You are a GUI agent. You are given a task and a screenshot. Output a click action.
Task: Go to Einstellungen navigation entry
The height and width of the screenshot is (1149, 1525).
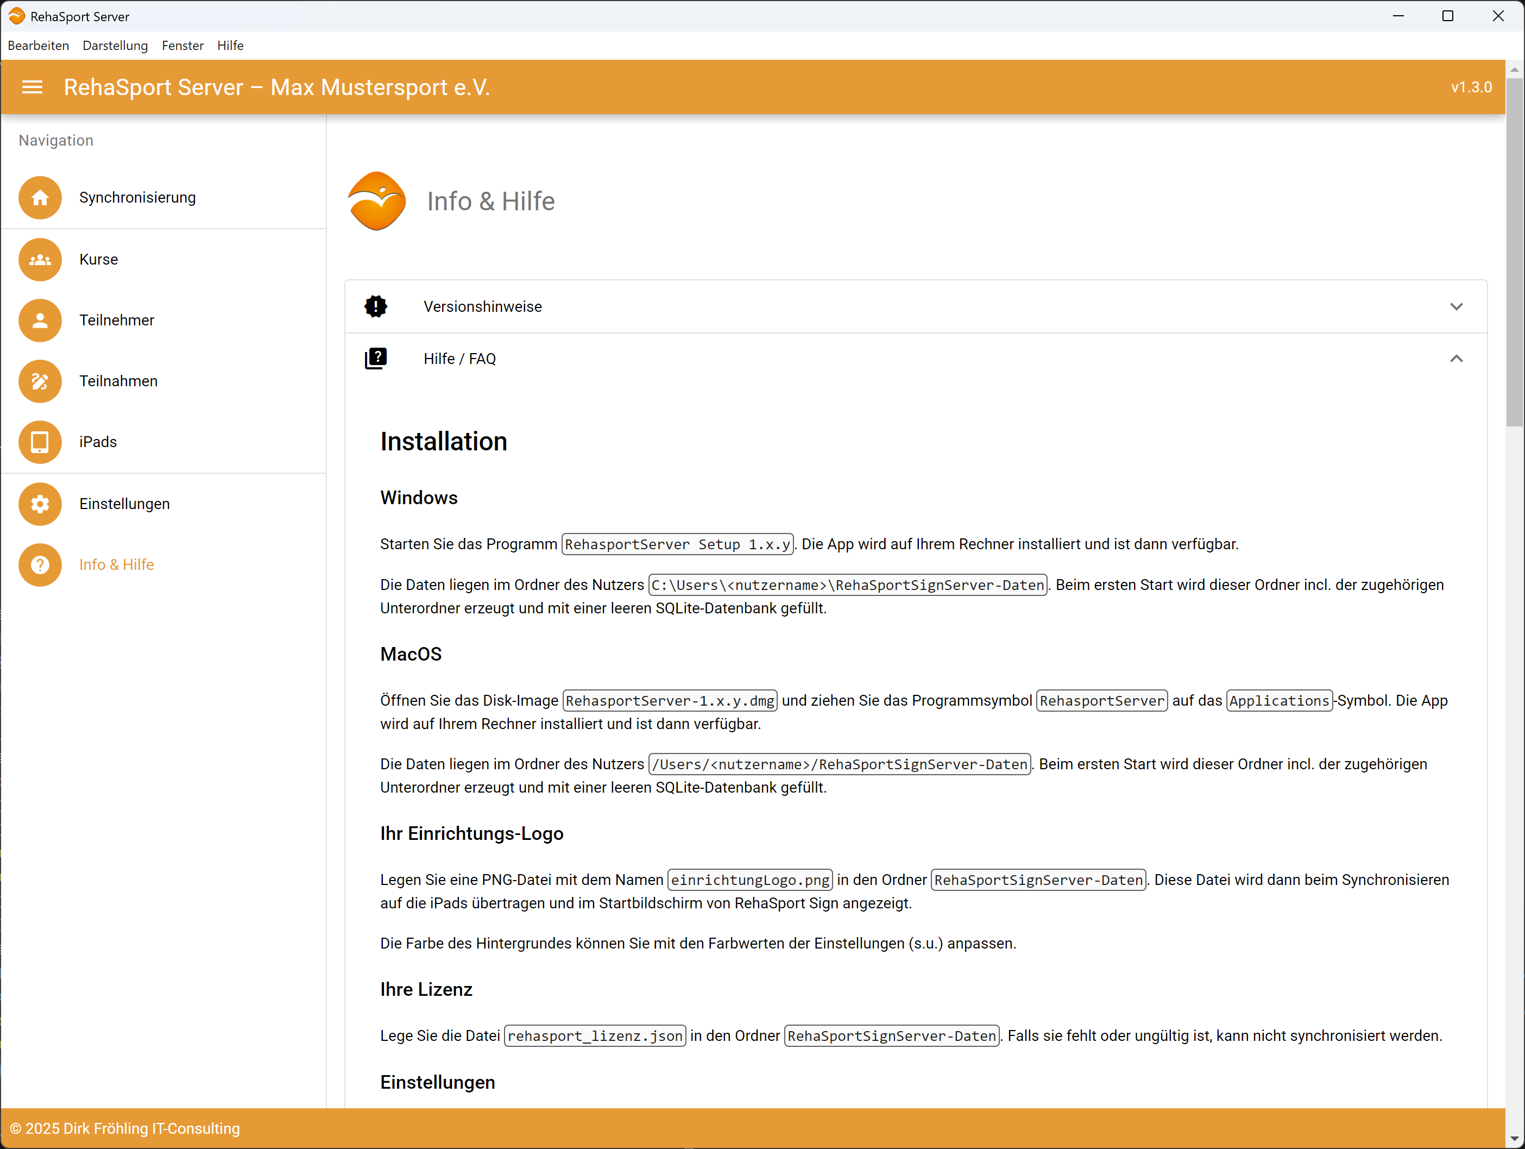[124, 504]
